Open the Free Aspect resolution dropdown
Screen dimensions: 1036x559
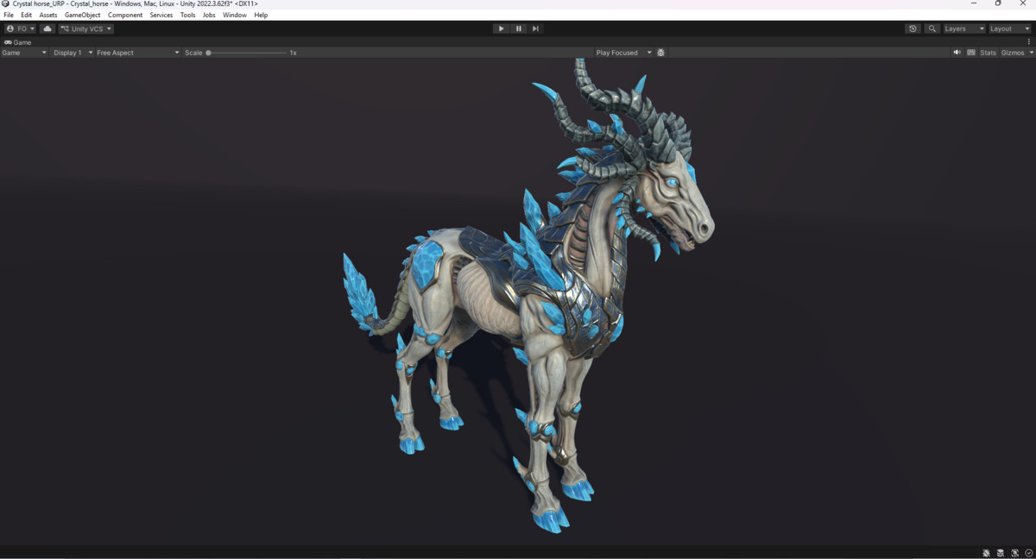(x=138, y=53)
